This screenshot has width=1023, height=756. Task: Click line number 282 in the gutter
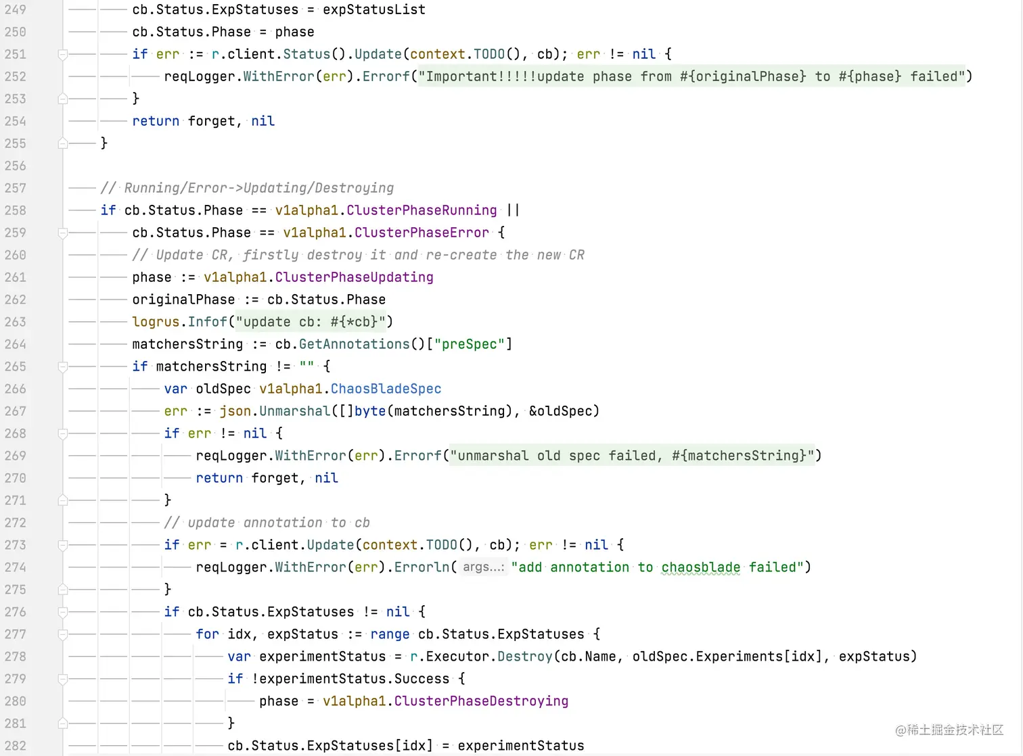[15, 746]
